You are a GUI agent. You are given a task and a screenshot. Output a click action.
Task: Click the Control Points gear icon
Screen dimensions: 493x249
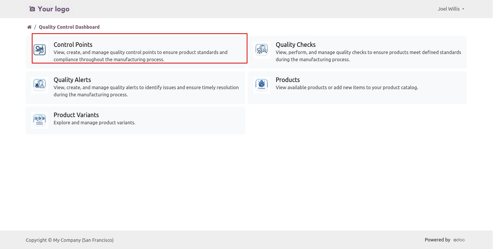click(39, 50)
